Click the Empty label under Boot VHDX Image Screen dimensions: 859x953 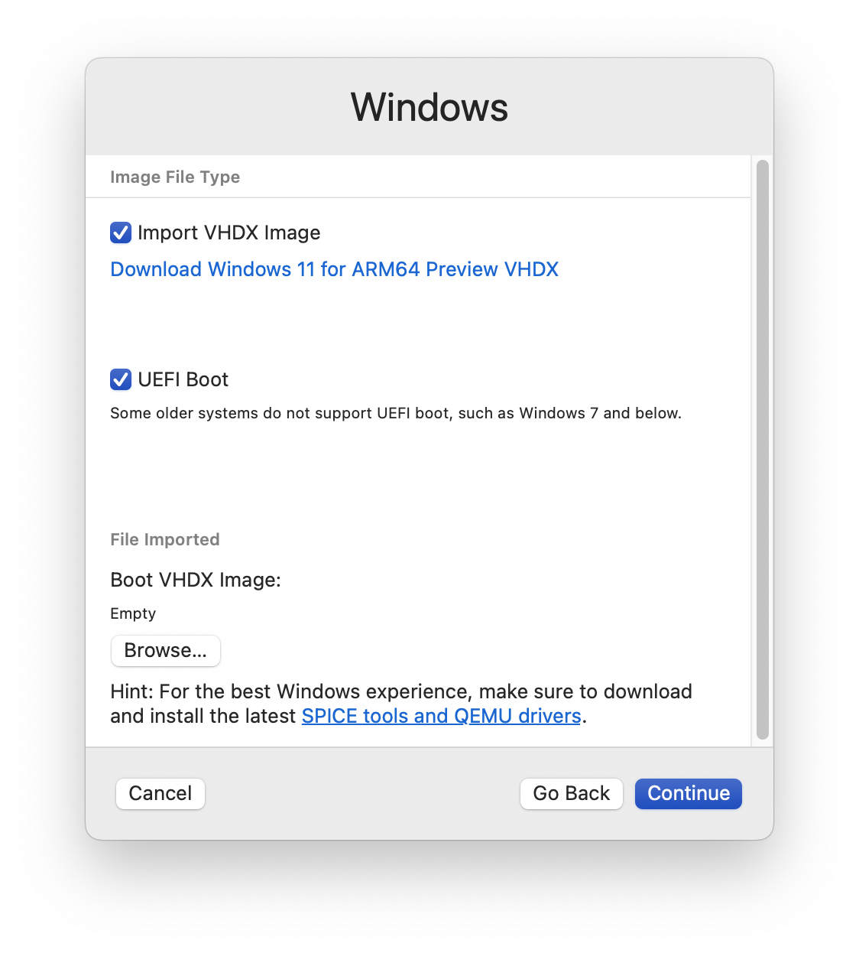133,613
